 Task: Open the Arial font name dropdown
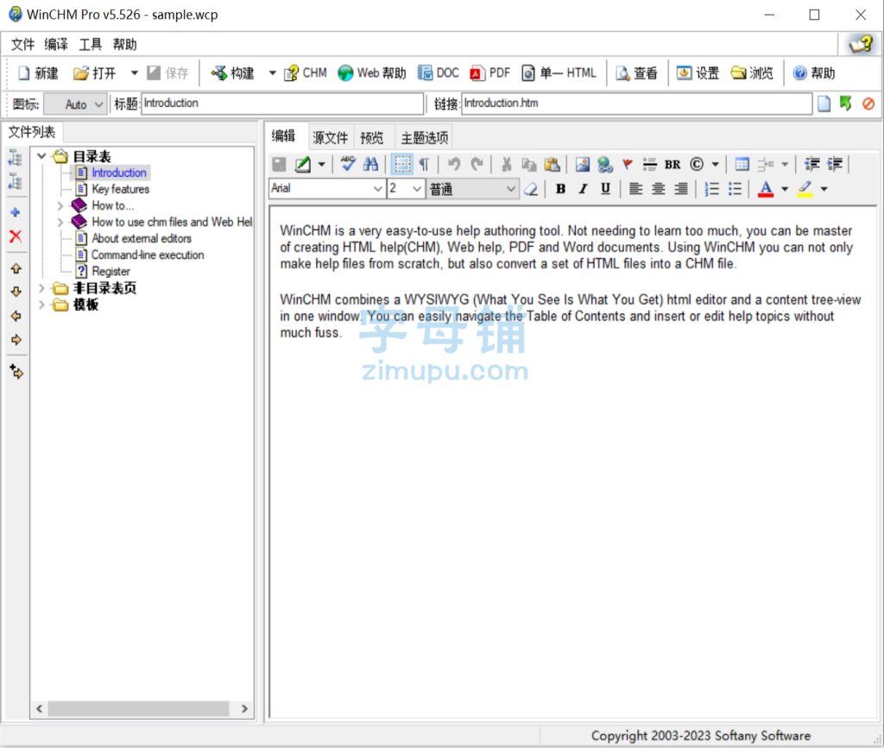378,189
